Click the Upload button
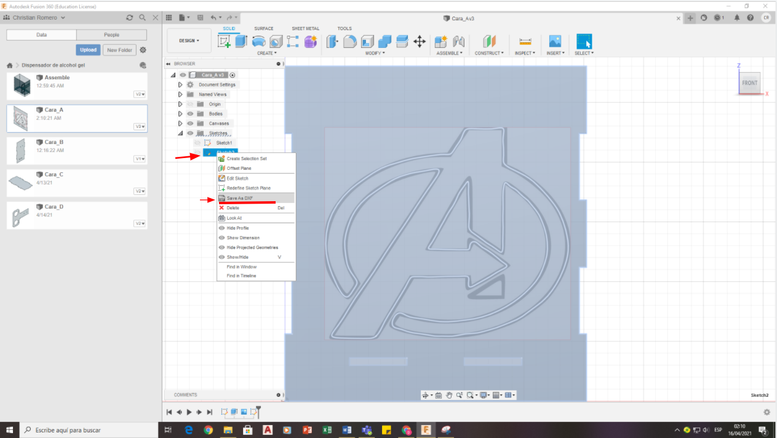 click(88, 50)
